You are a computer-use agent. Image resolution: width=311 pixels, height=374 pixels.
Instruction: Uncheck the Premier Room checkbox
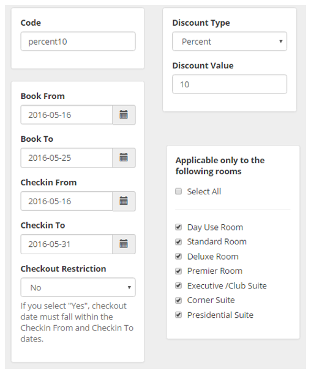coord(178,271)
